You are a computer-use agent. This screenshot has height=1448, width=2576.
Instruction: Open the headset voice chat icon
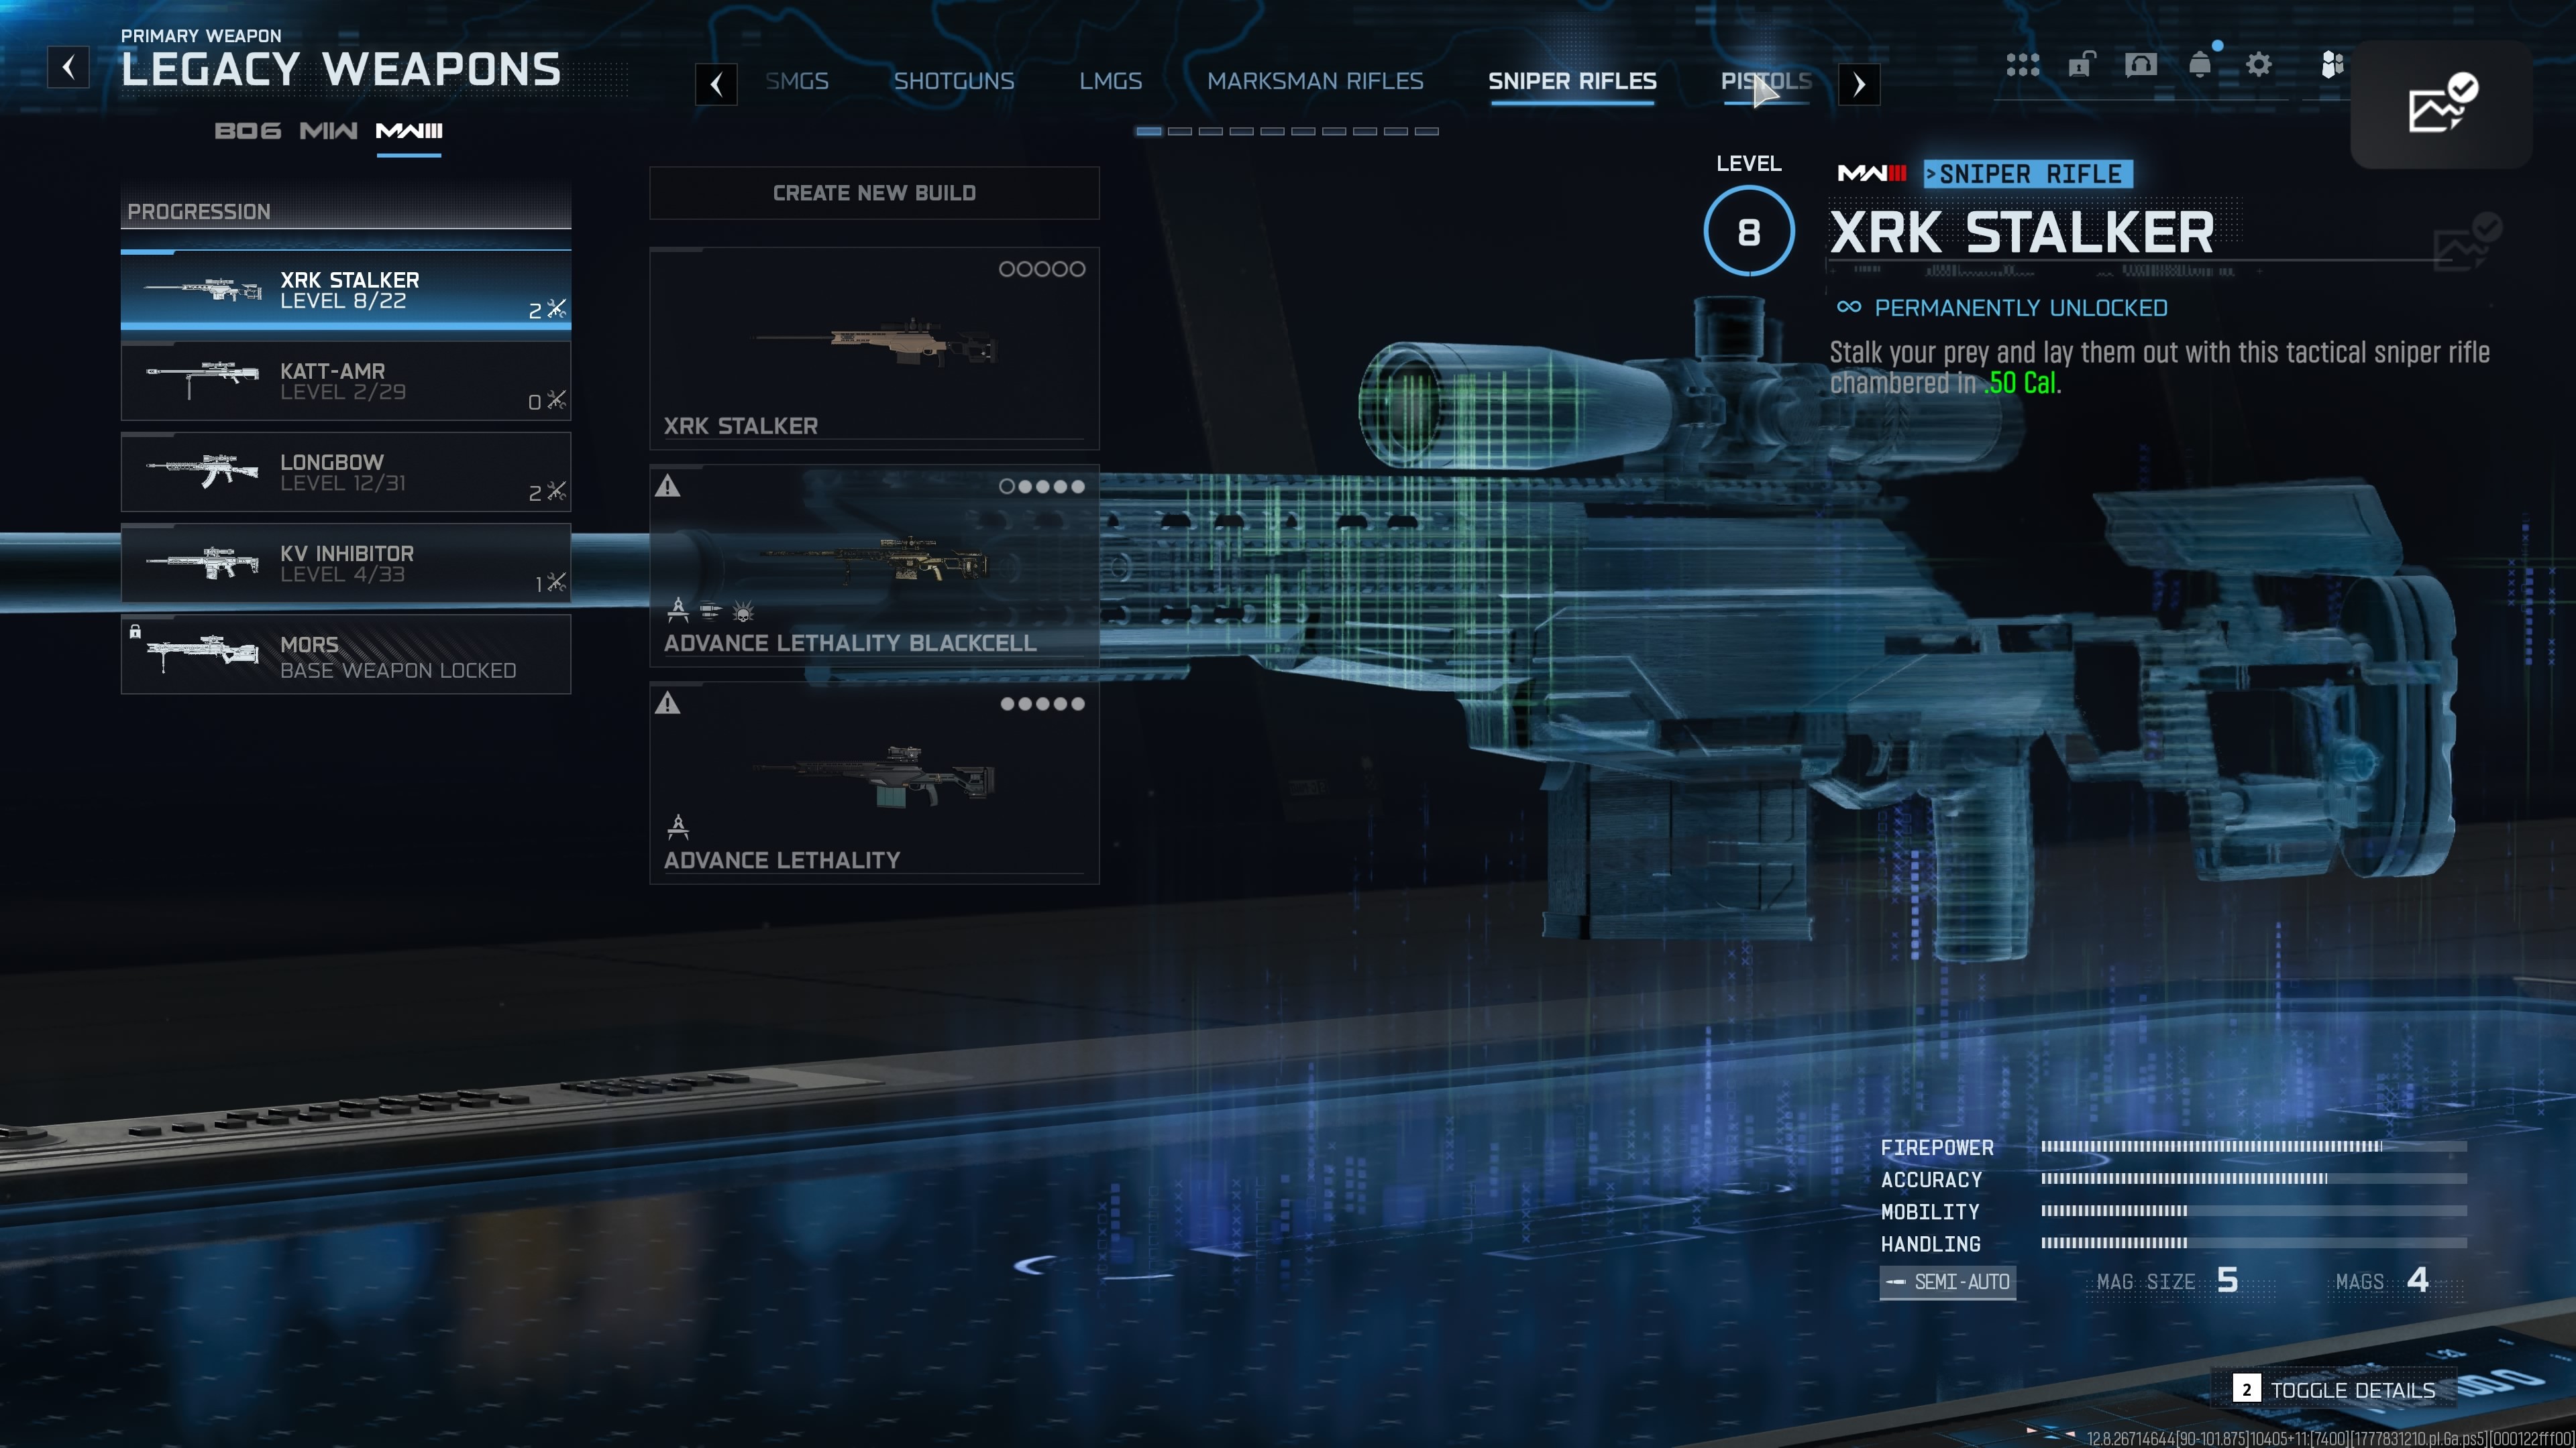pos(2140,65)
